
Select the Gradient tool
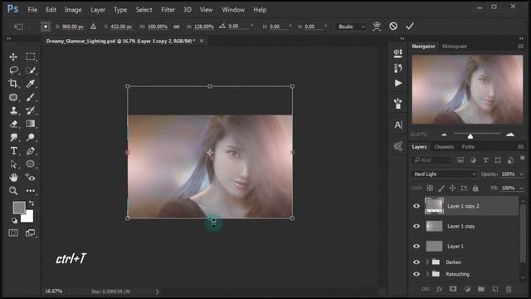tap(31, 124)
